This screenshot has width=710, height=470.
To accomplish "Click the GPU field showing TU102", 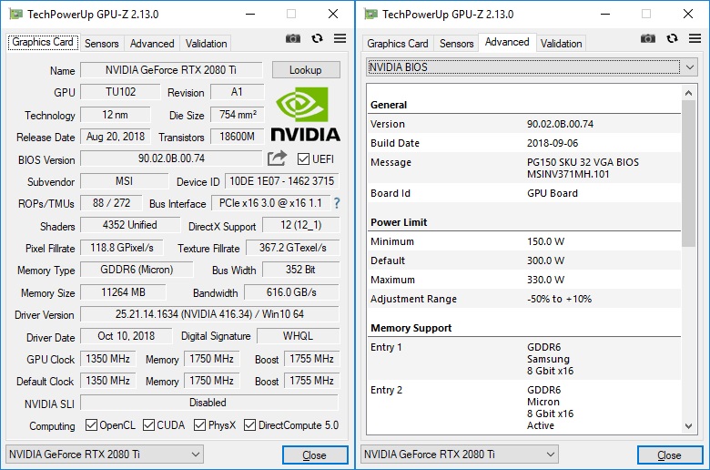I will click(120, 92).
